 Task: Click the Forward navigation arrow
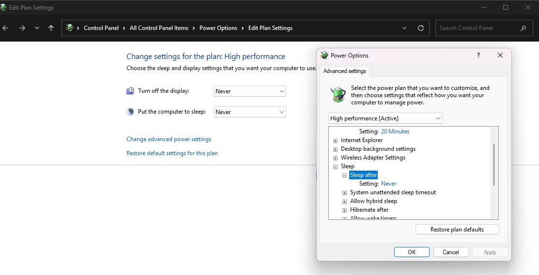[x=22, y=28]
